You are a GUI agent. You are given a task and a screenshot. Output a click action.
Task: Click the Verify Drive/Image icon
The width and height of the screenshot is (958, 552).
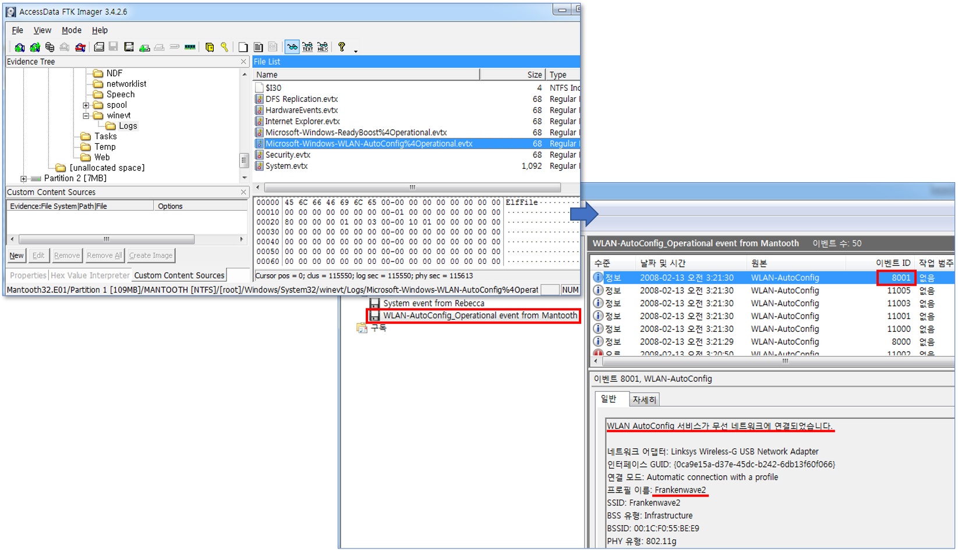point(174,47)
